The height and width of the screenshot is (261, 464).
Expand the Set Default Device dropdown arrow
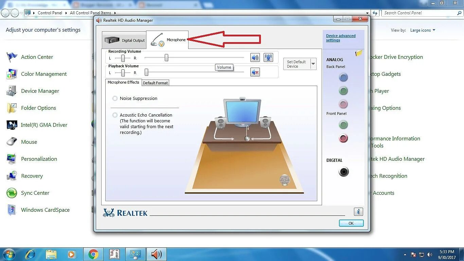[313, 64]
